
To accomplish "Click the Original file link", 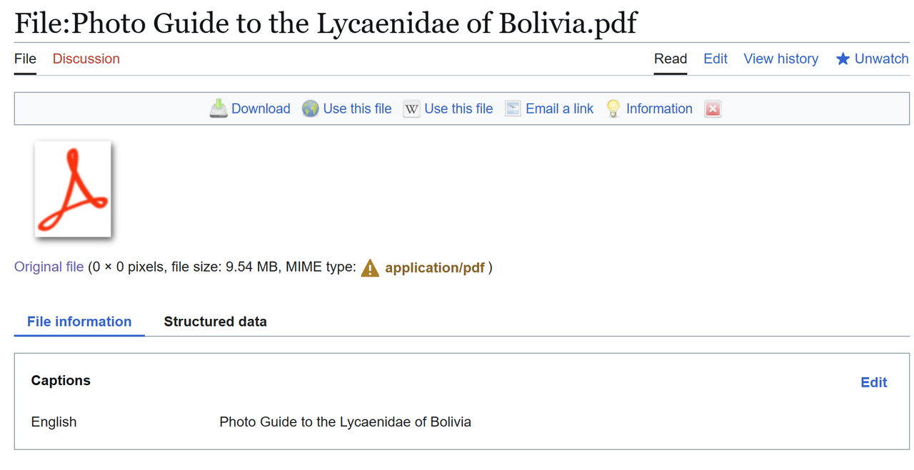I will pyautogui.click(x=49, y=267).
